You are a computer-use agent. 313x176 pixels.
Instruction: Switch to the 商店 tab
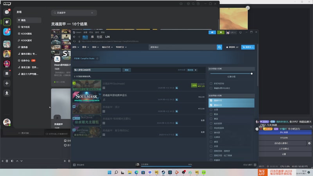(x=85, y=37)
